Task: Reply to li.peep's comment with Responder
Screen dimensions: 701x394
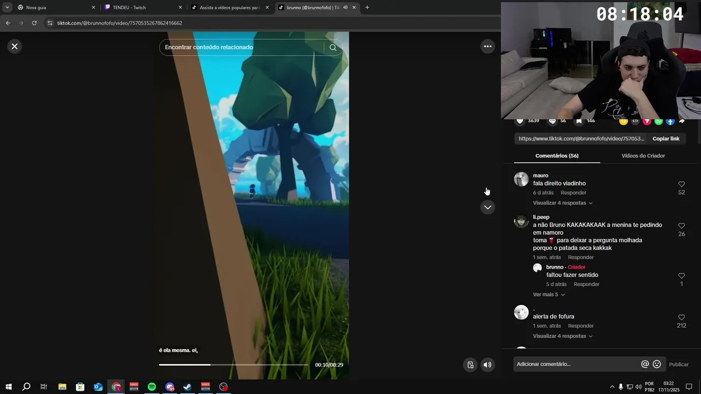Action: click(x=581, y=257)
